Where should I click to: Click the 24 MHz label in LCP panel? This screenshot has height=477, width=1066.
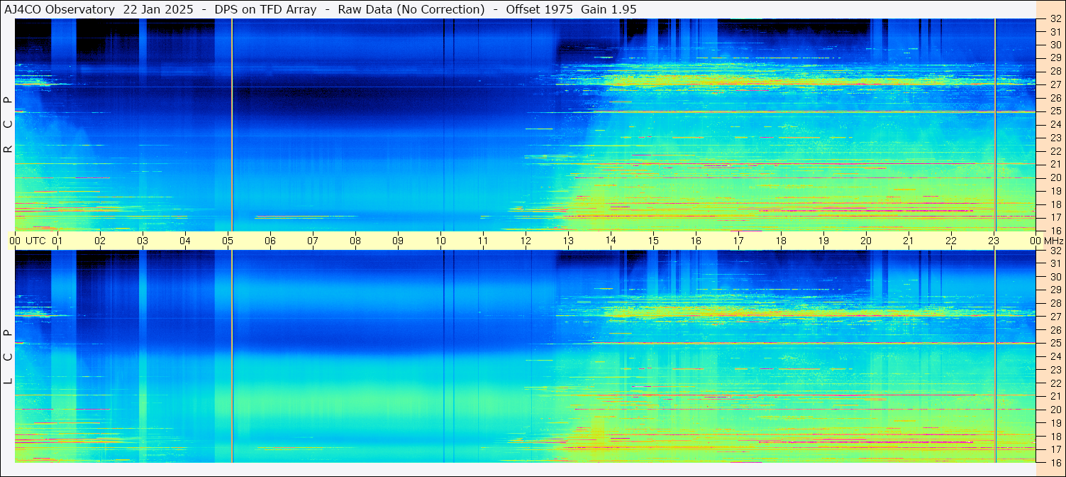(1055, 356)
